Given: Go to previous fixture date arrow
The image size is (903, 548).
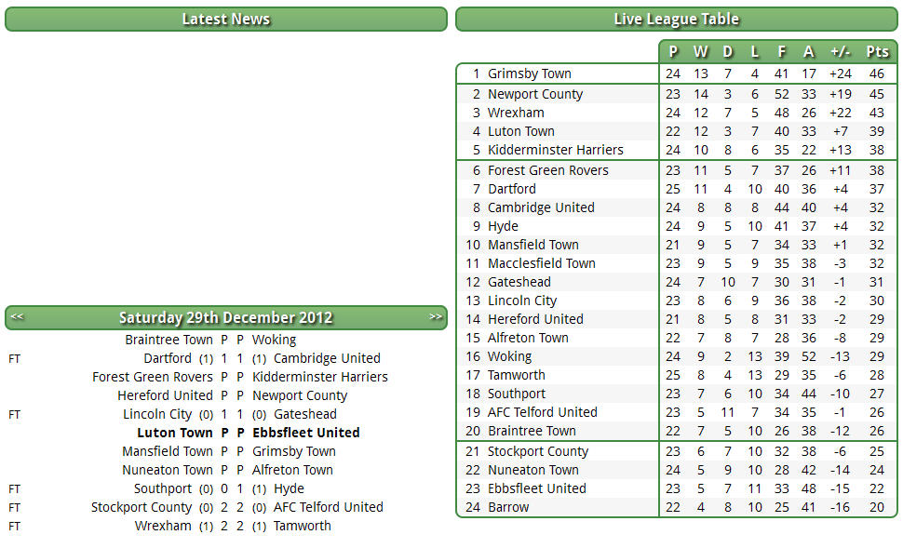Looking at the screenshot, I should [x=17, y=316].
